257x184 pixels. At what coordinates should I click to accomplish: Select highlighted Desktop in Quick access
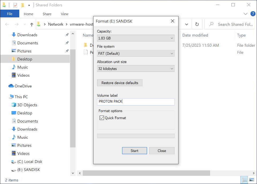pos(35,59)
